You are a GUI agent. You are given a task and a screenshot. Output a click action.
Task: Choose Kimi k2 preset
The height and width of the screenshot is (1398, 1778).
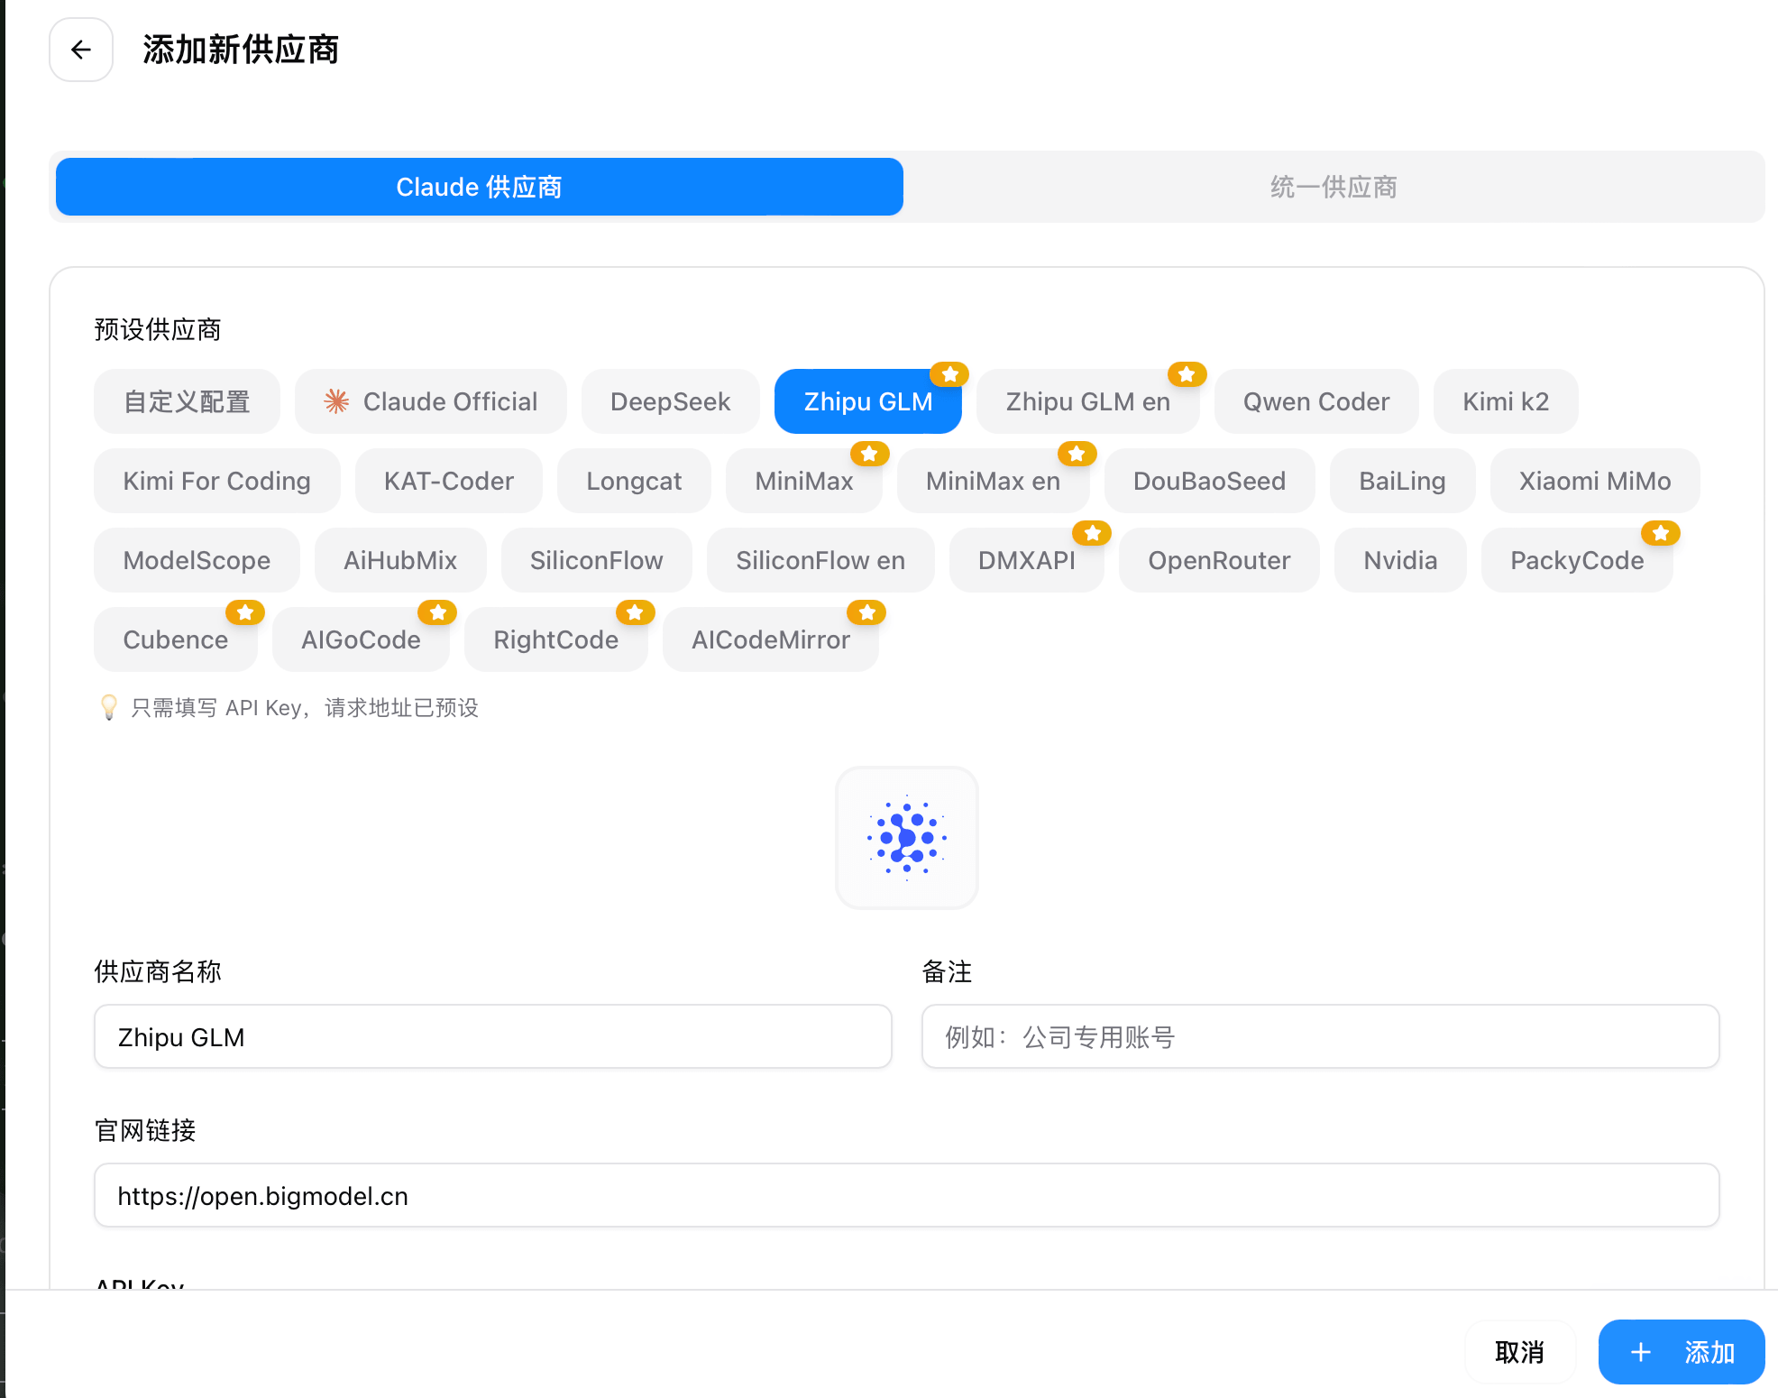[1506, 401]
